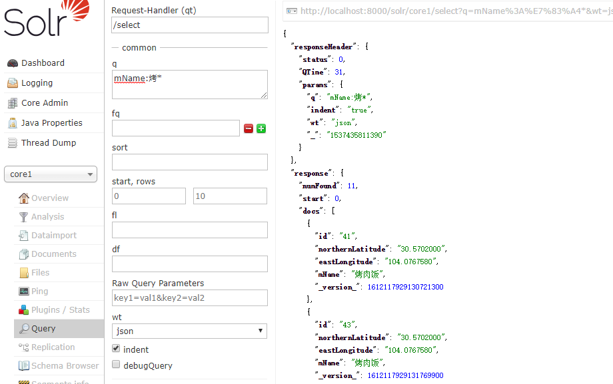Open the Analysis page

[47, 217]
